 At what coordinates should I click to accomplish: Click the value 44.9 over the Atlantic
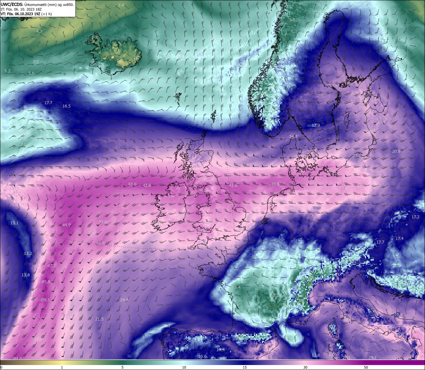(66, 225)
